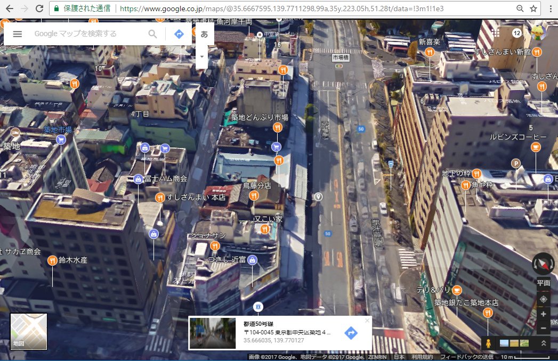Switch to map view via 地図 thumbnail
558x361 pixels.
(28, 332)
